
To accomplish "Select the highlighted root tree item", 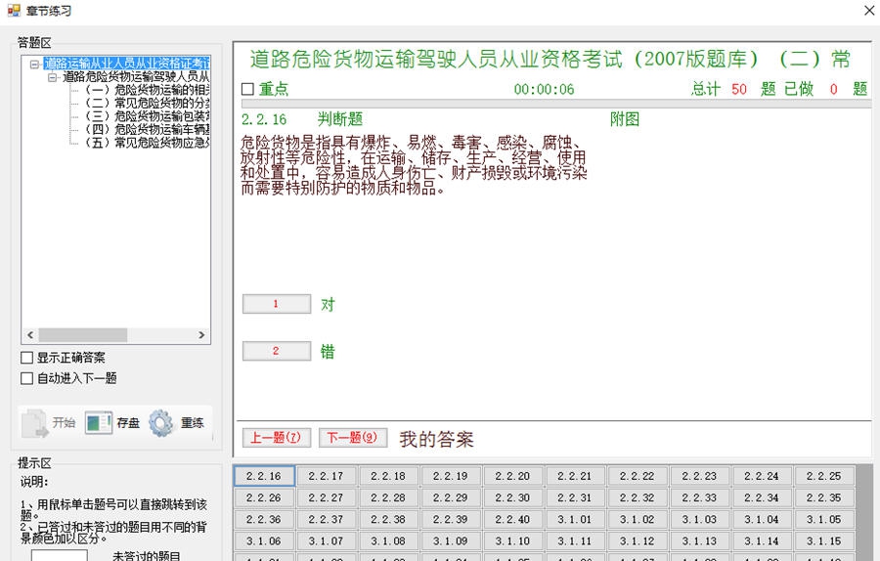I will coord(127,64).
